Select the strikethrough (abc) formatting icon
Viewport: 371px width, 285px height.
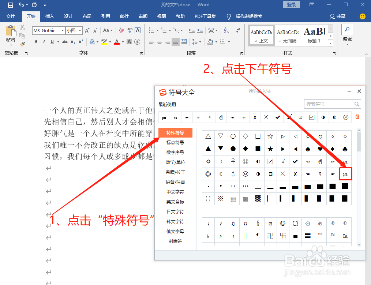65,41
